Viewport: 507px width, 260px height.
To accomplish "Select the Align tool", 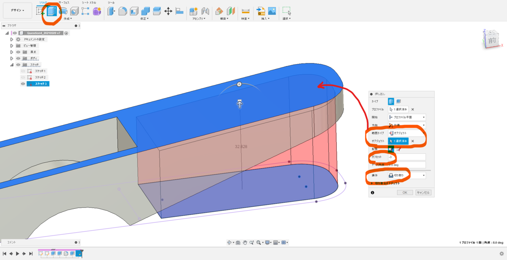I will [179, 11].
